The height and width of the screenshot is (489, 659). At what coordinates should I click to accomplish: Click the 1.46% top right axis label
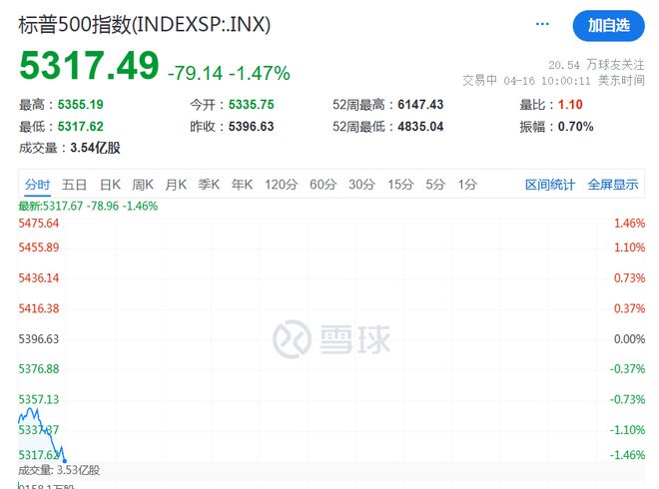629,224
